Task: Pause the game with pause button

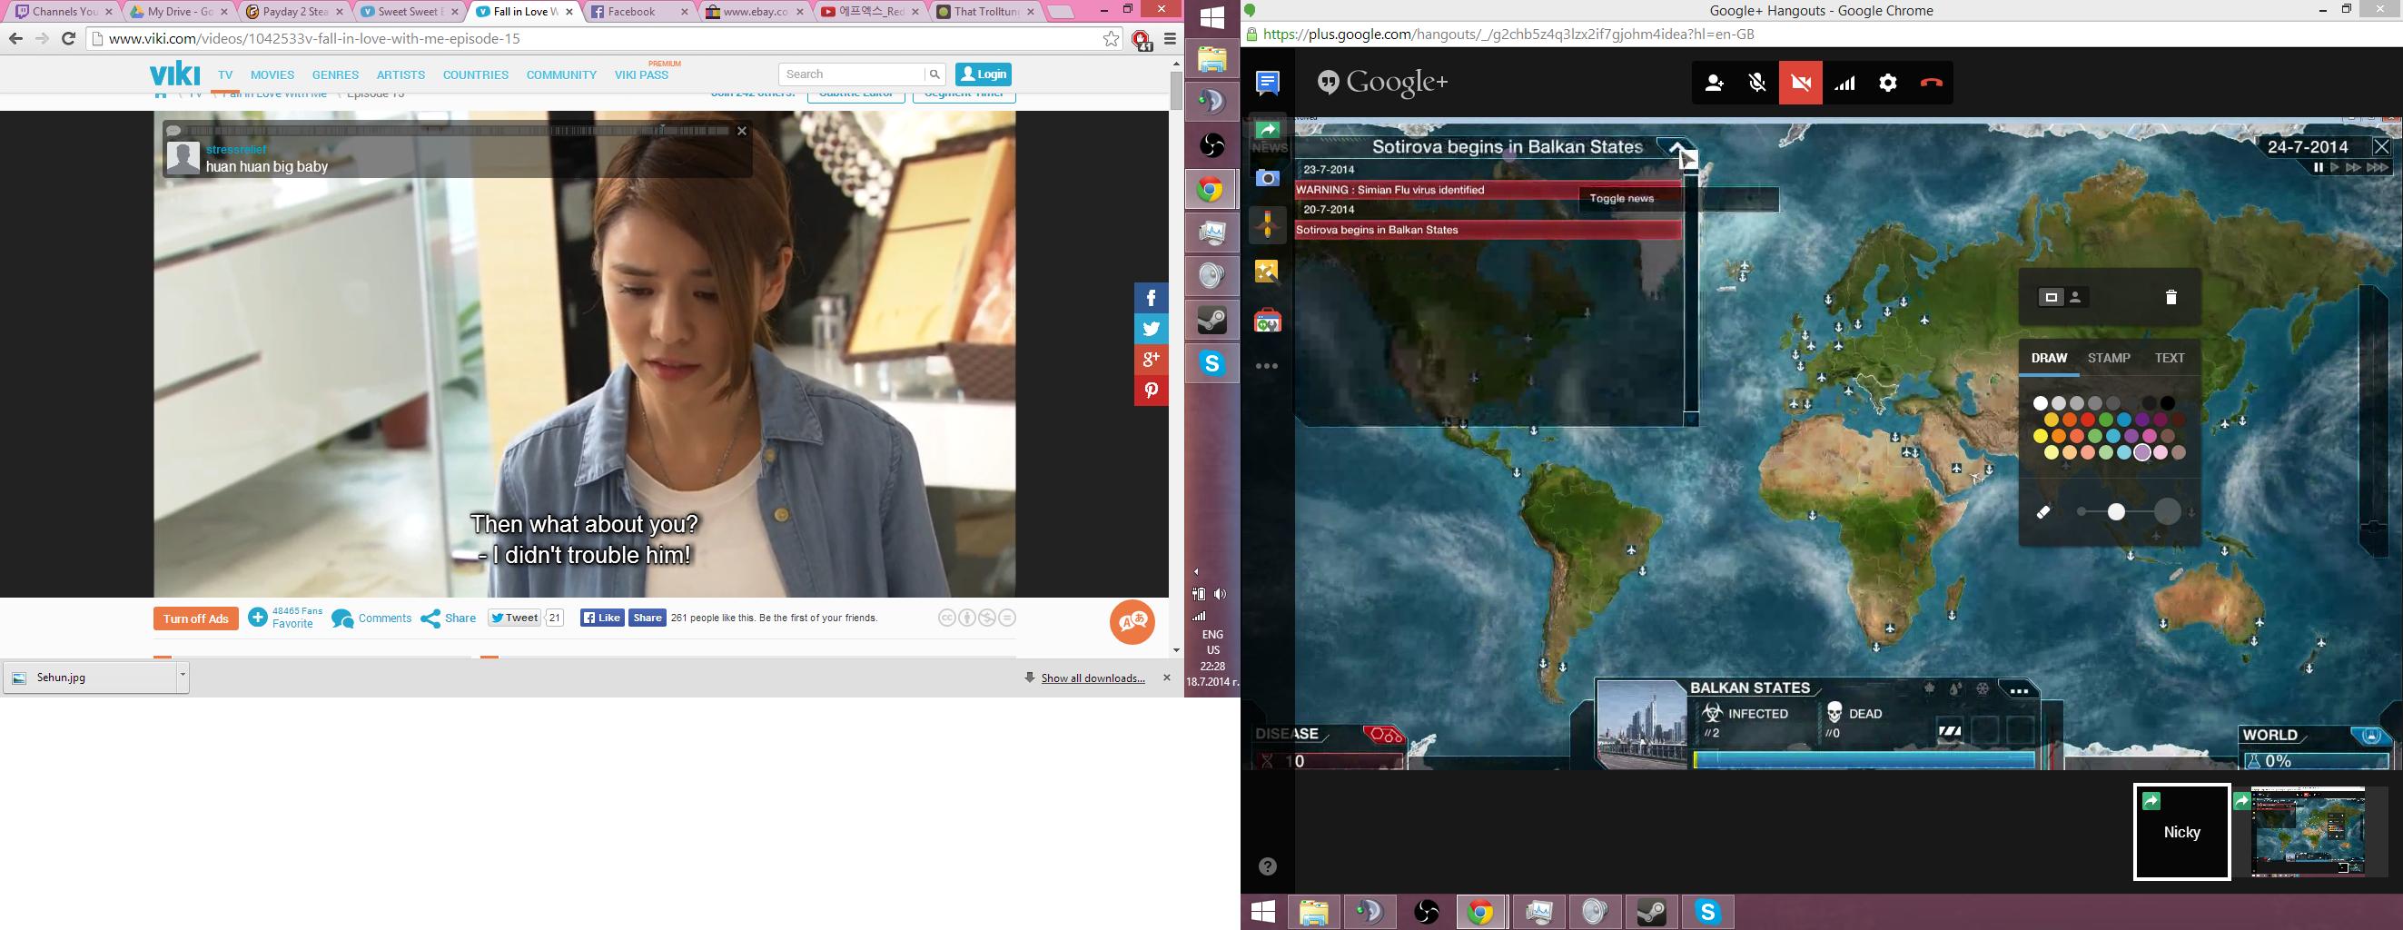Action: [2318, 168]
